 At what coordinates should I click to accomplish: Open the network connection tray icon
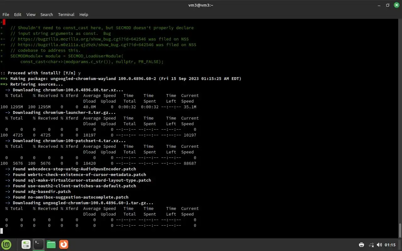coord(371,245)
